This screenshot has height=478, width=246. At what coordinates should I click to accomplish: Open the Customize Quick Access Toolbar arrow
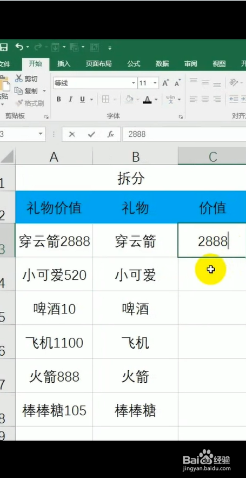110,48
